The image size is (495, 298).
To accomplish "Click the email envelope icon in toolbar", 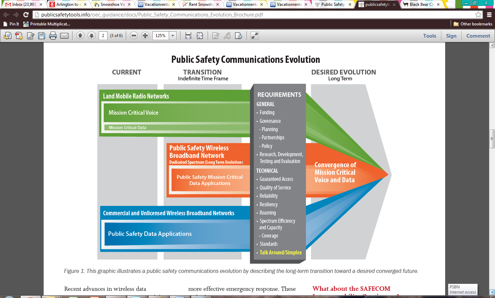I will click(x=64, y=36).
